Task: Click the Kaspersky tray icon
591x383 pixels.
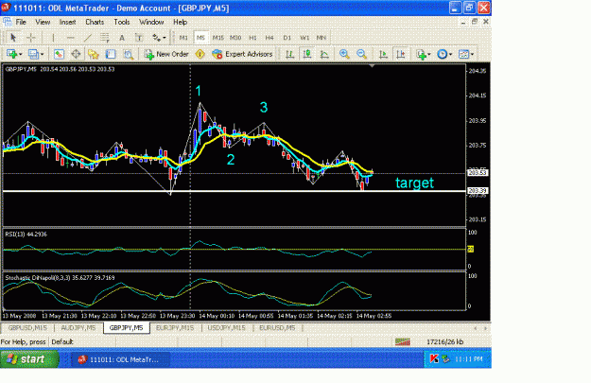Action: tap(434, 359)
